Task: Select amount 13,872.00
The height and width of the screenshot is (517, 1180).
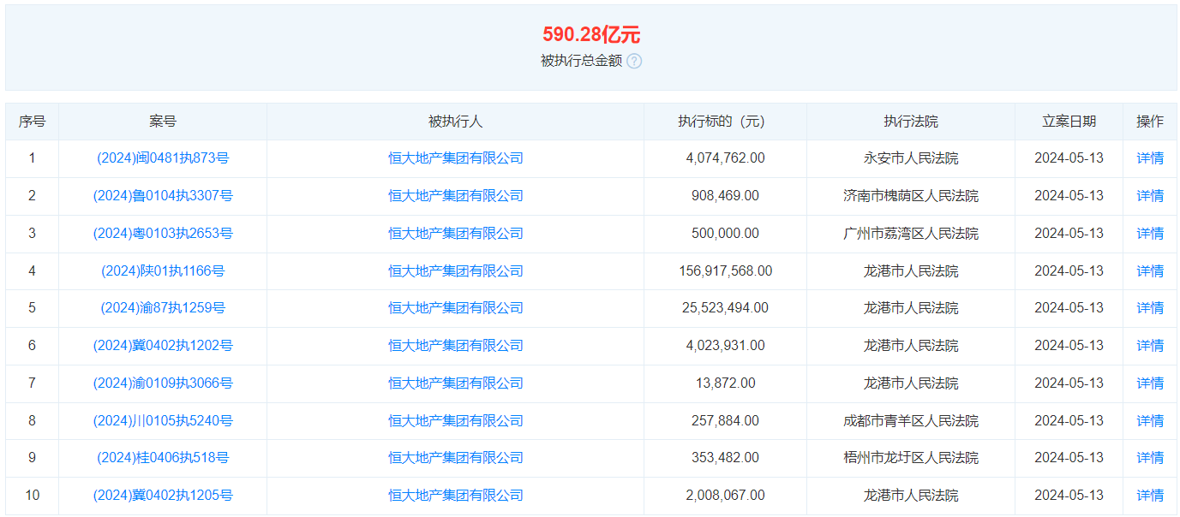Action: click(x=725, y=383)
